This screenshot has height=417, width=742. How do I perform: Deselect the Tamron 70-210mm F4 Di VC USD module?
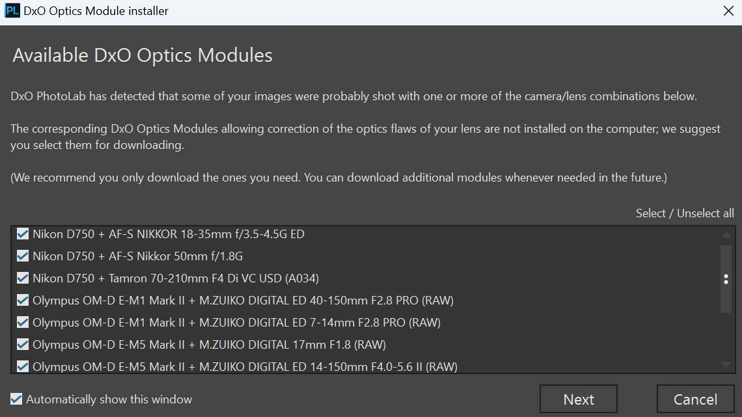(22, 278)
